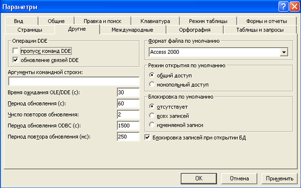The width and height of the screenshot is (301, 188).
Task: Switch to the Вид tab
Action: (x=18, y=21)
